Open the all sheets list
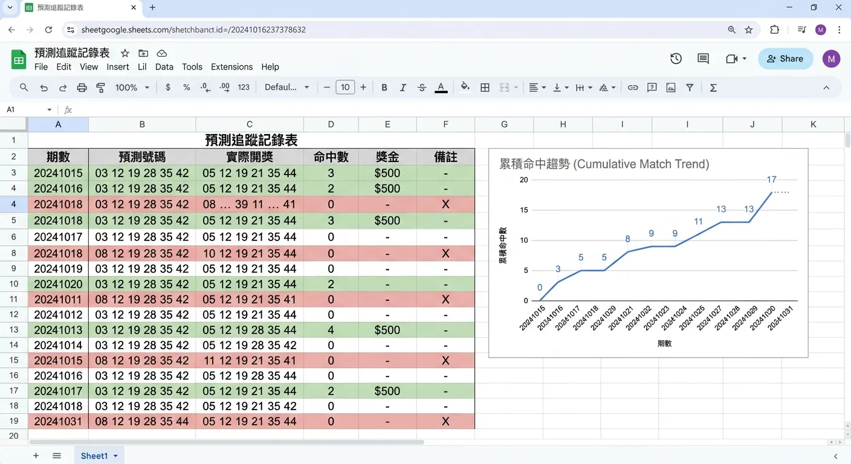 click(x=57, y=456)
